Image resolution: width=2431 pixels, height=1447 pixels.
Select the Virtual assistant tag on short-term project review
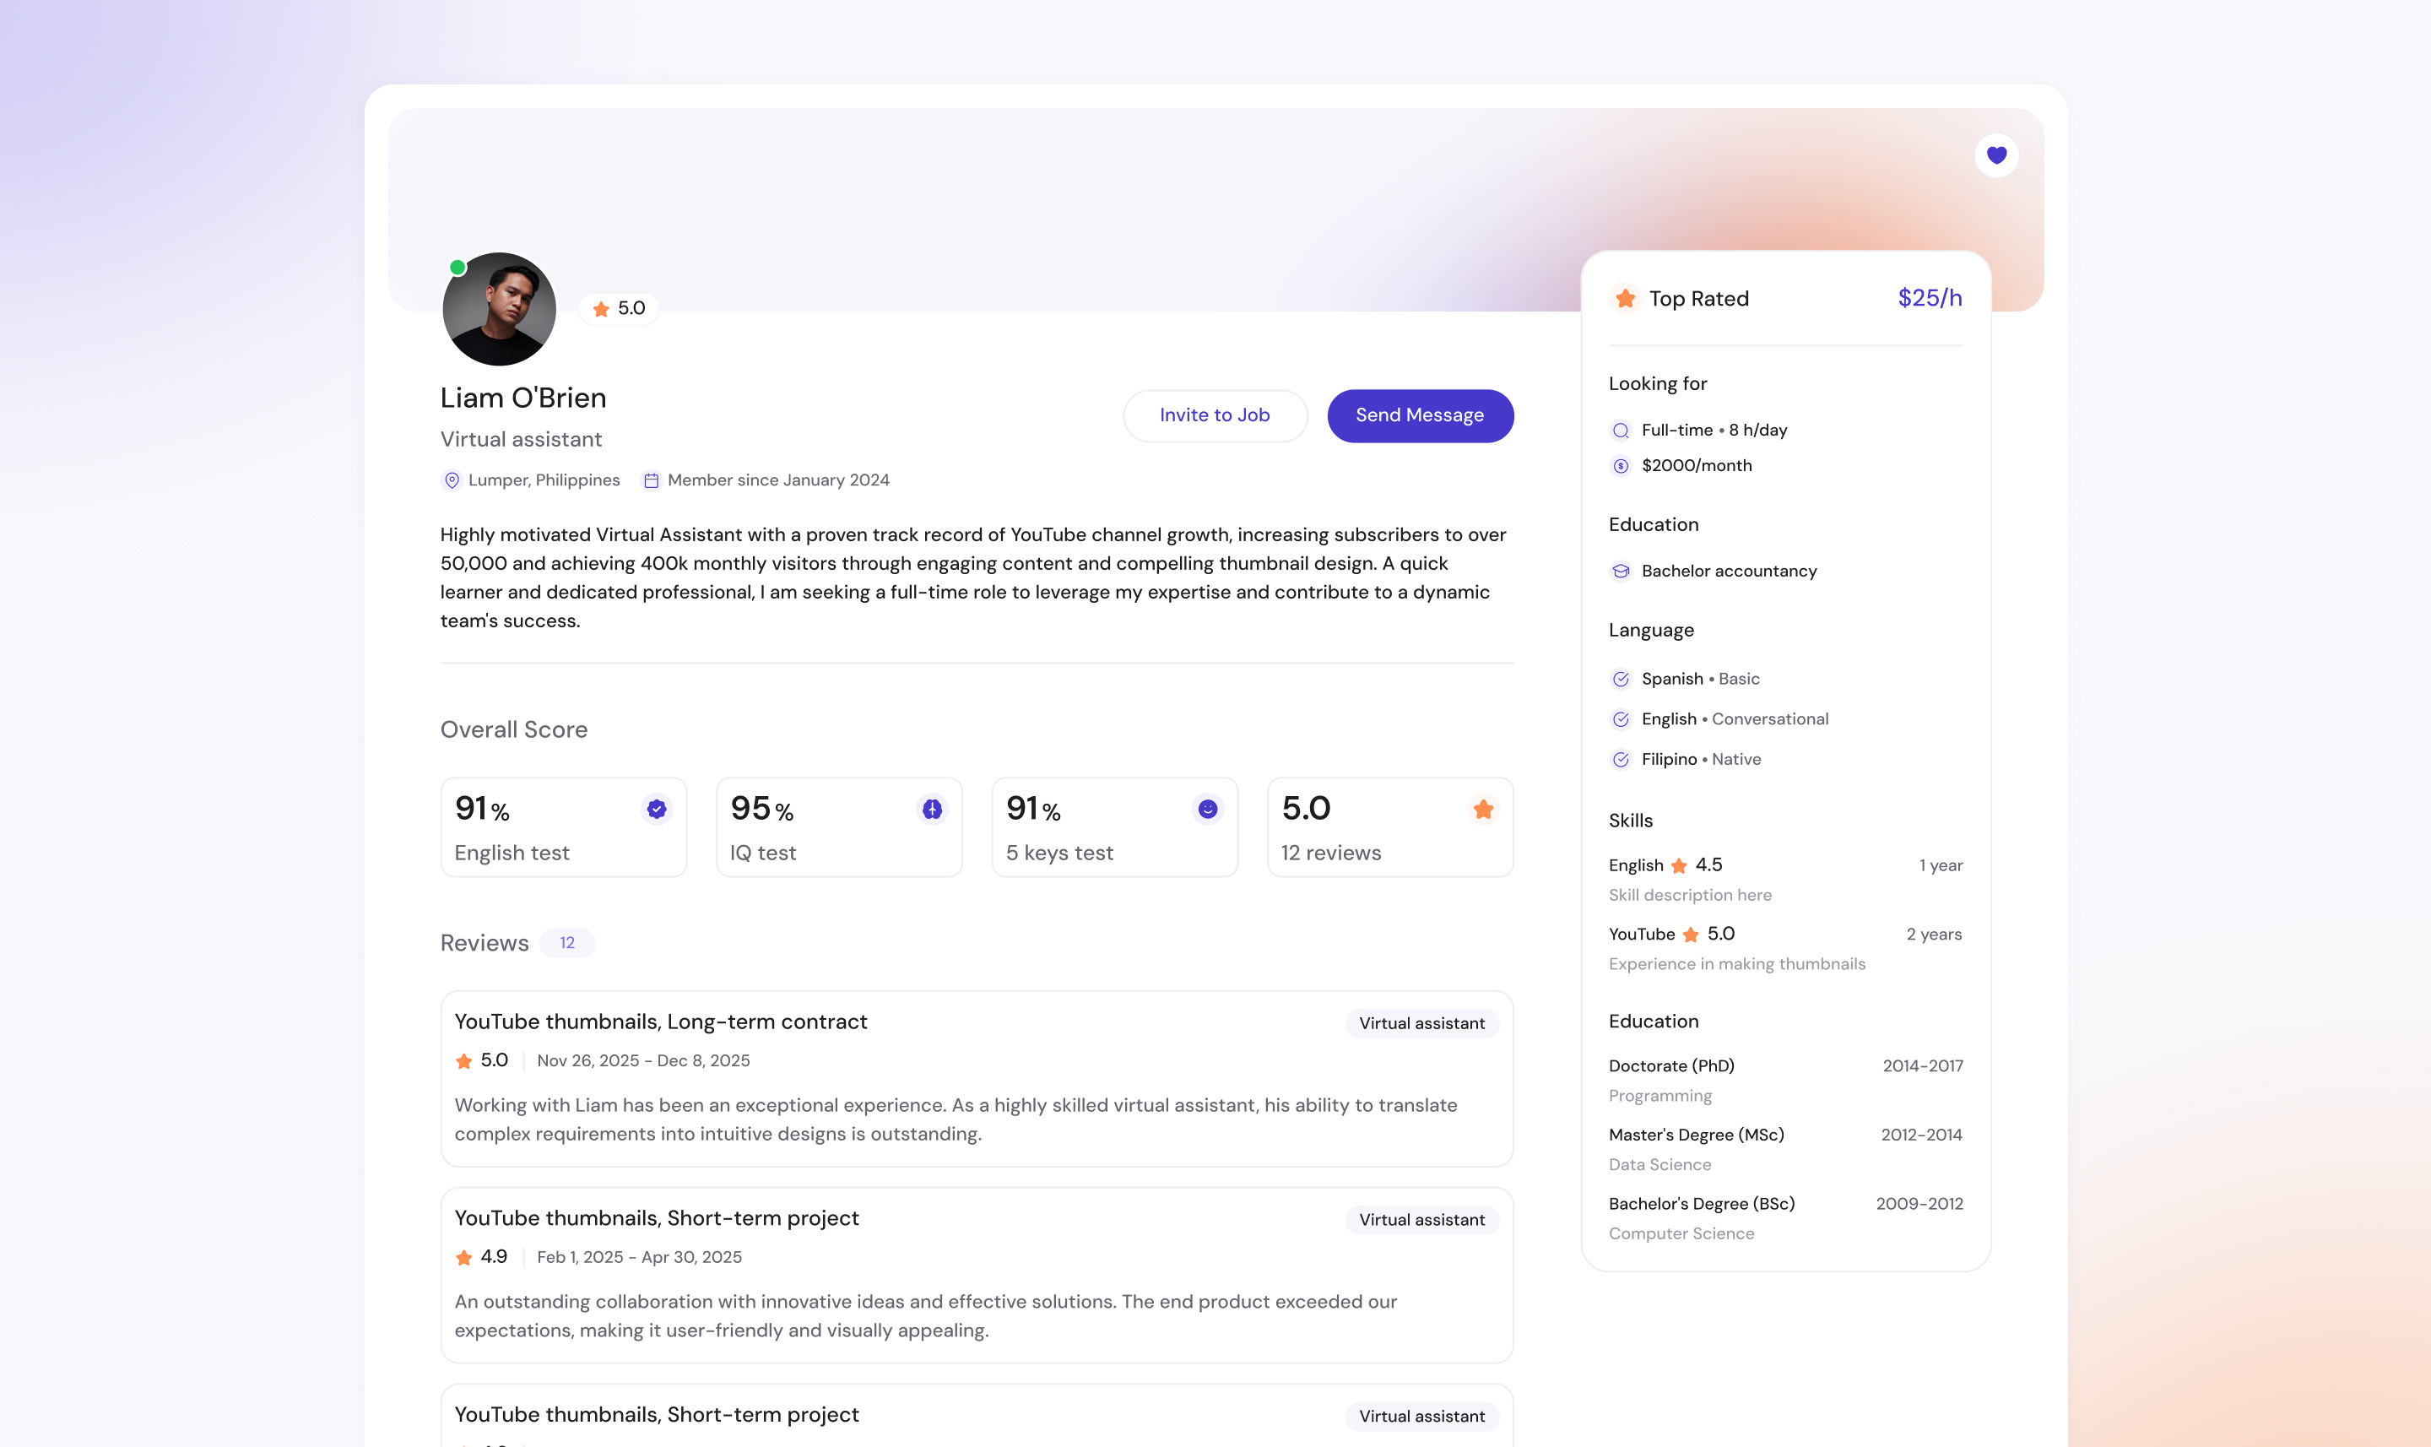click(x=1422, y=1219)
